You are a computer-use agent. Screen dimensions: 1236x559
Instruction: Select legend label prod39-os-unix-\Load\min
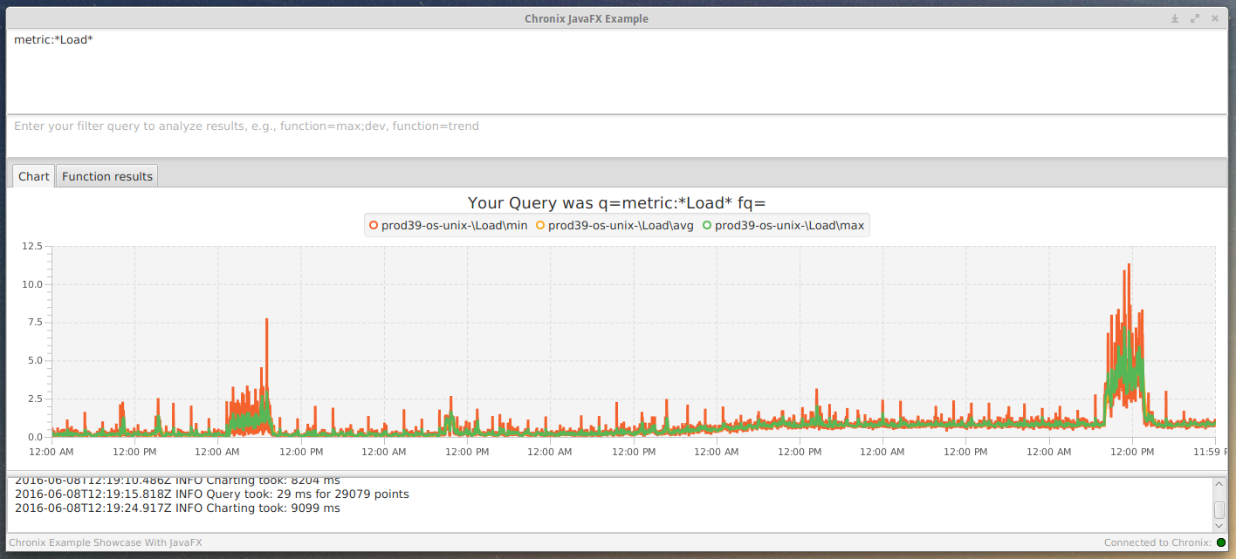pos(454,225)
